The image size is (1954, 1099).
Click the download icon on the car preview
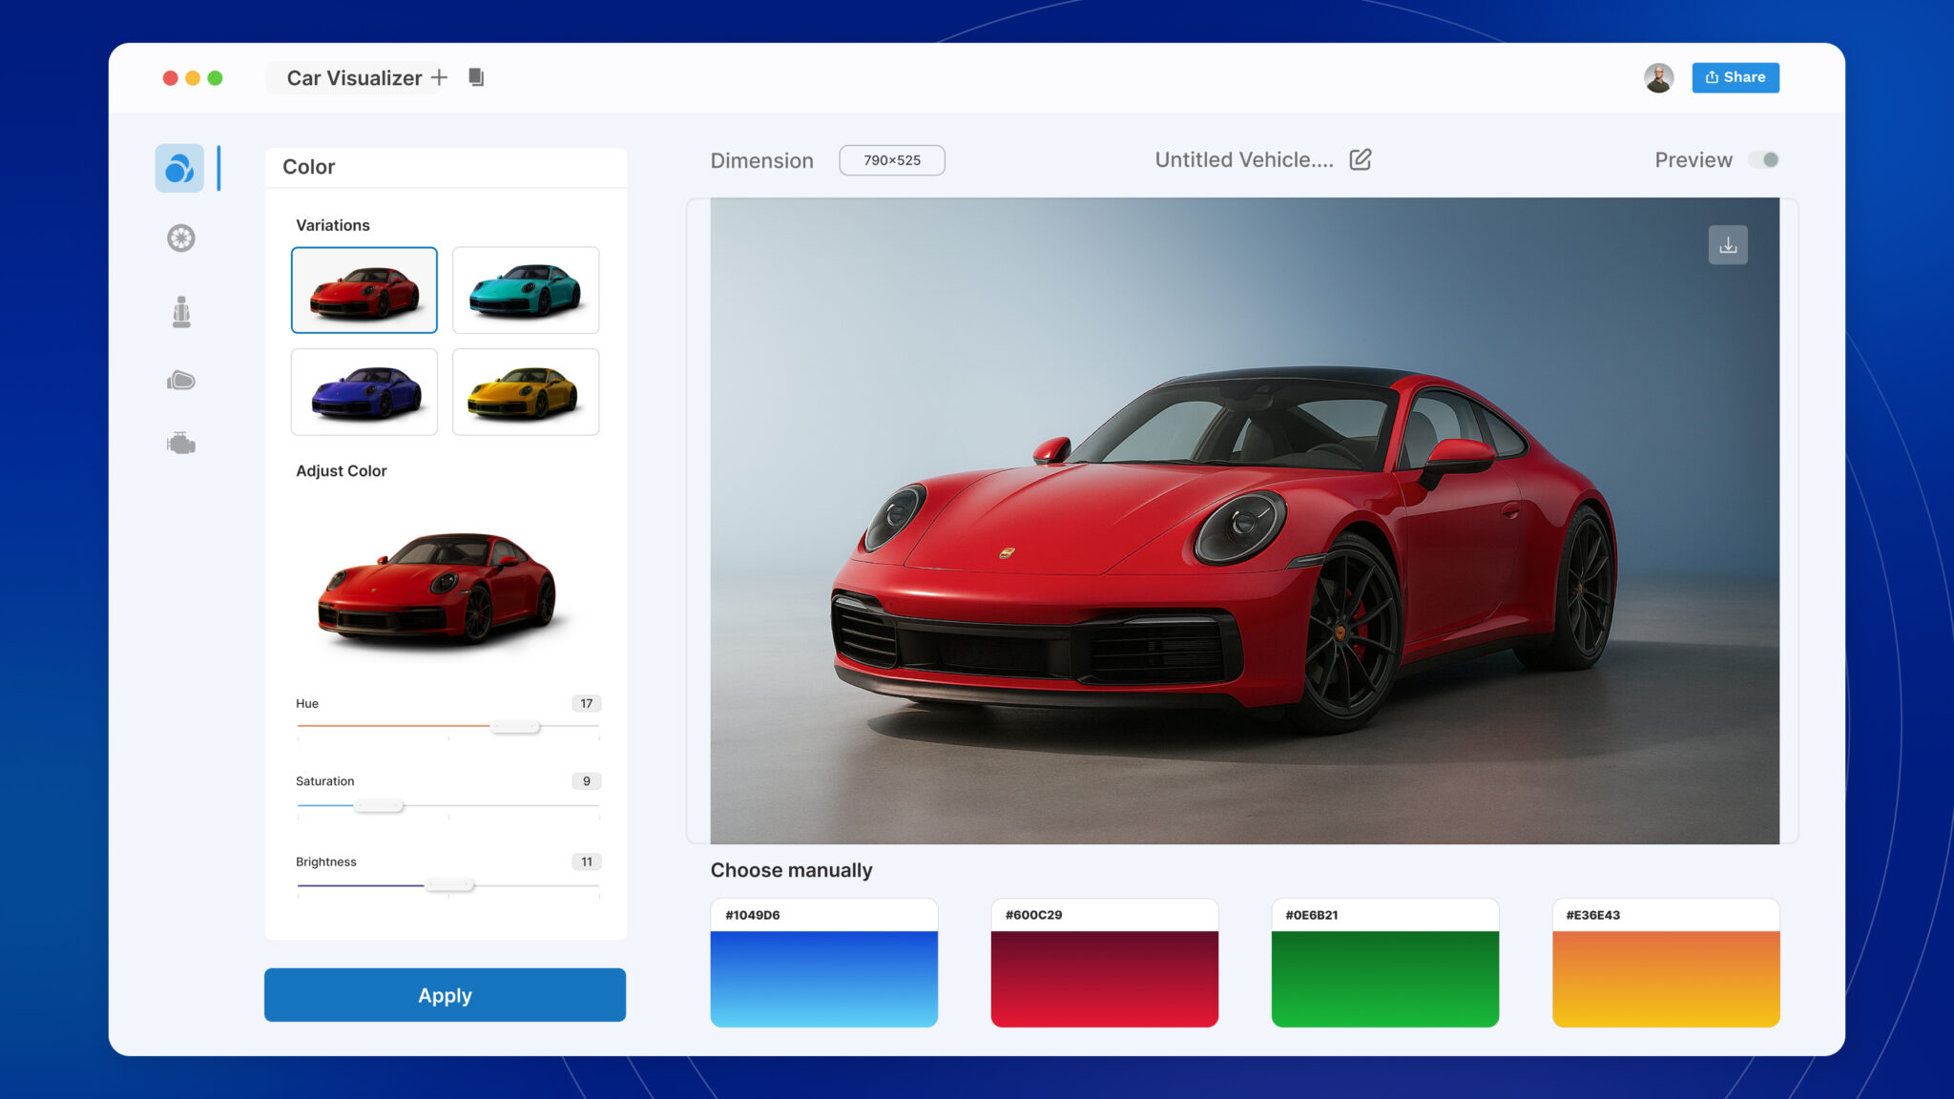click(1727, 245)
